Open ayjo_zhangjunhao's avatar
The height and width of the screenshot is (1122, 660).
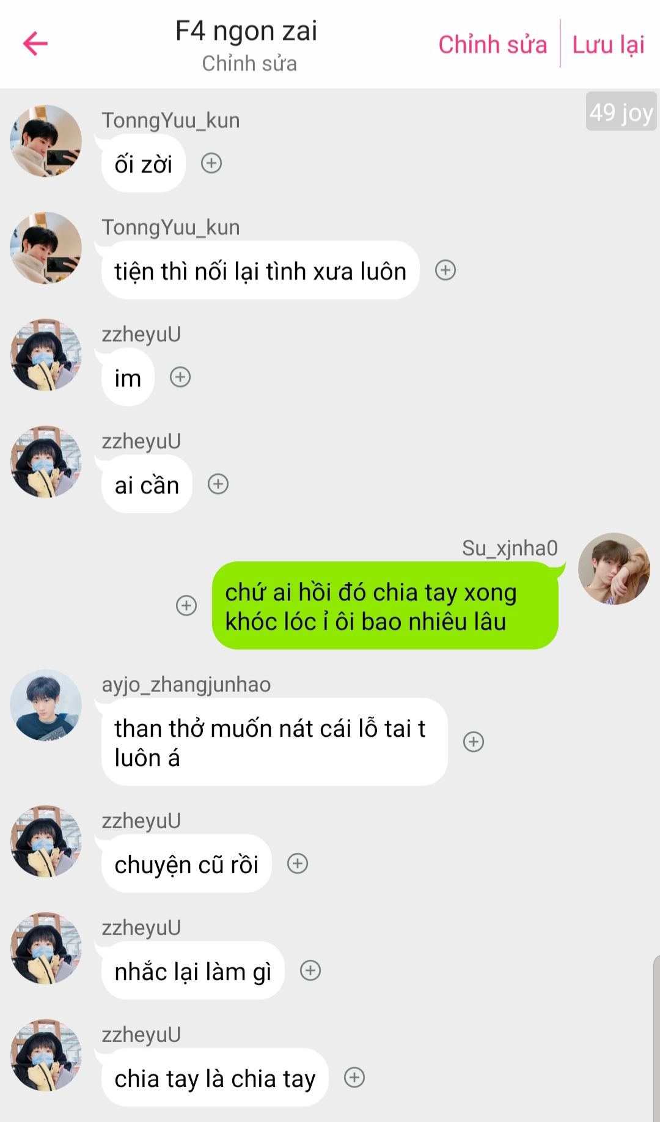pos(46,705)
